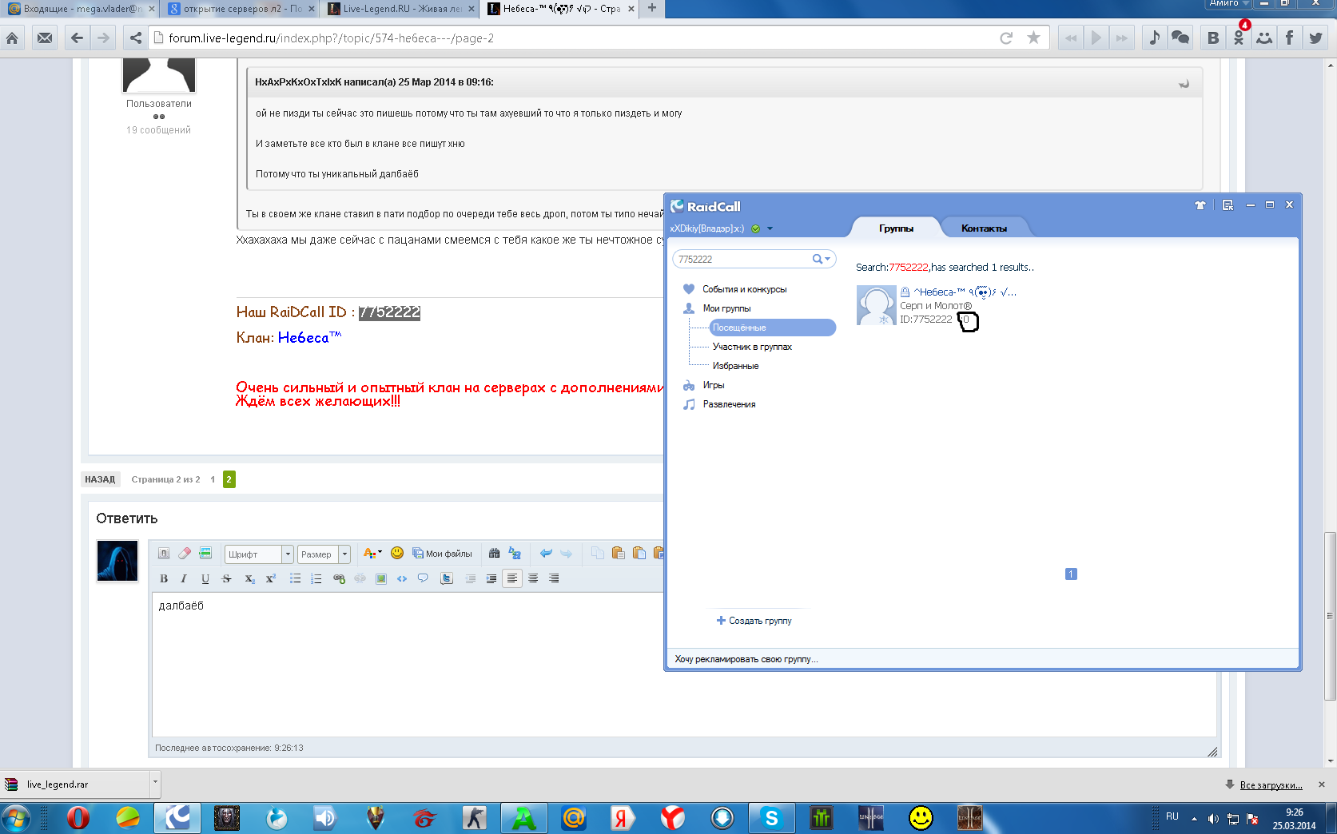
Task: Open the music note player icon
Action: pyautogui.click(x=1154, y=38)
